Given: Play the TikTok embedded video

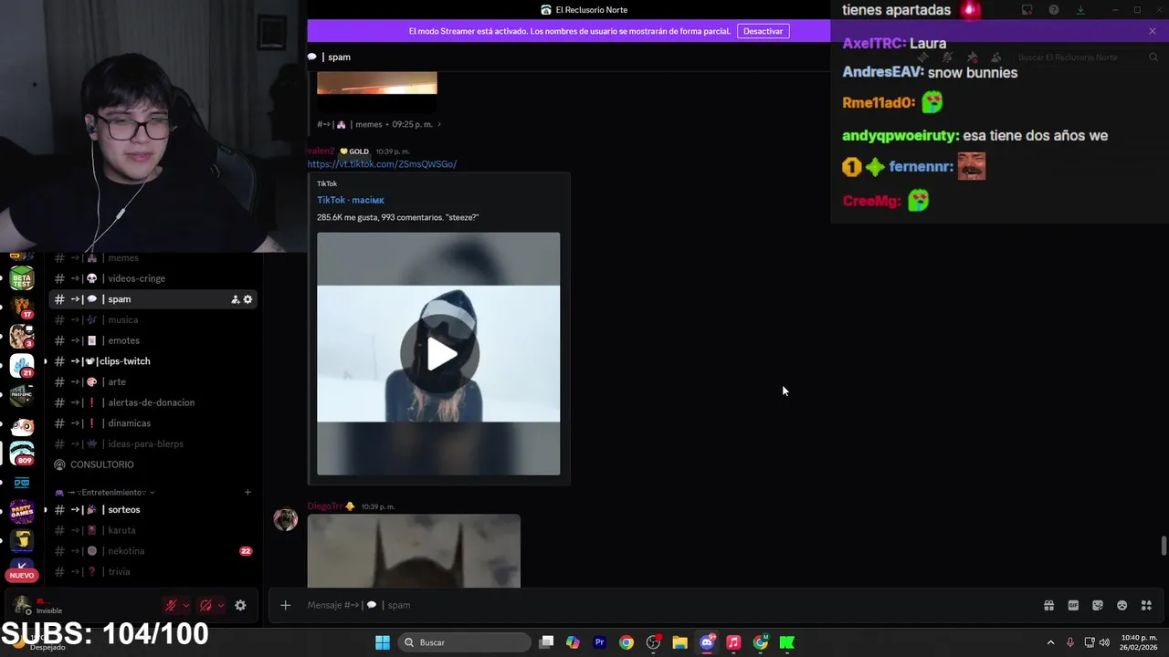Looking at the screenshot, I should tap(439, 354).
